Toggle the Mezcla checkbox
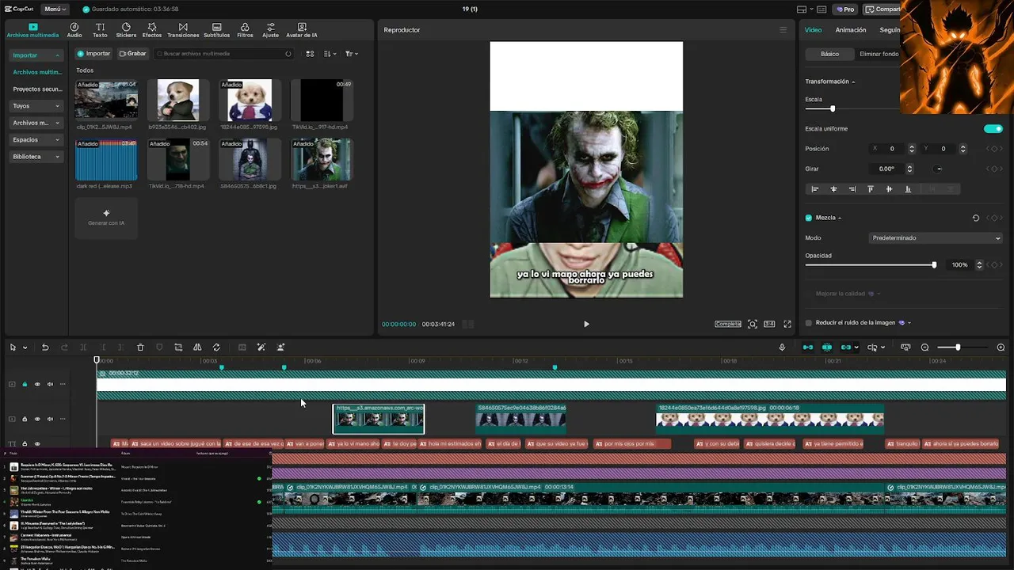 809,218
